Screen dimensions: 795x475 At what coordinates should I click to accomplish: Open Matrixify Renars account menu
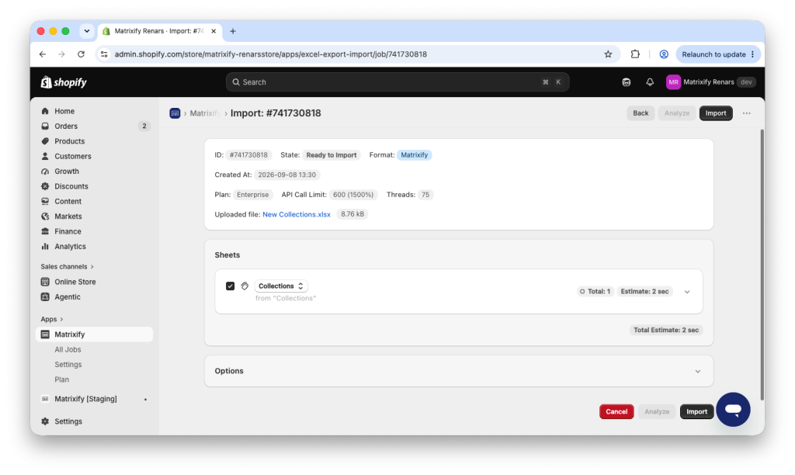(711, 82)
